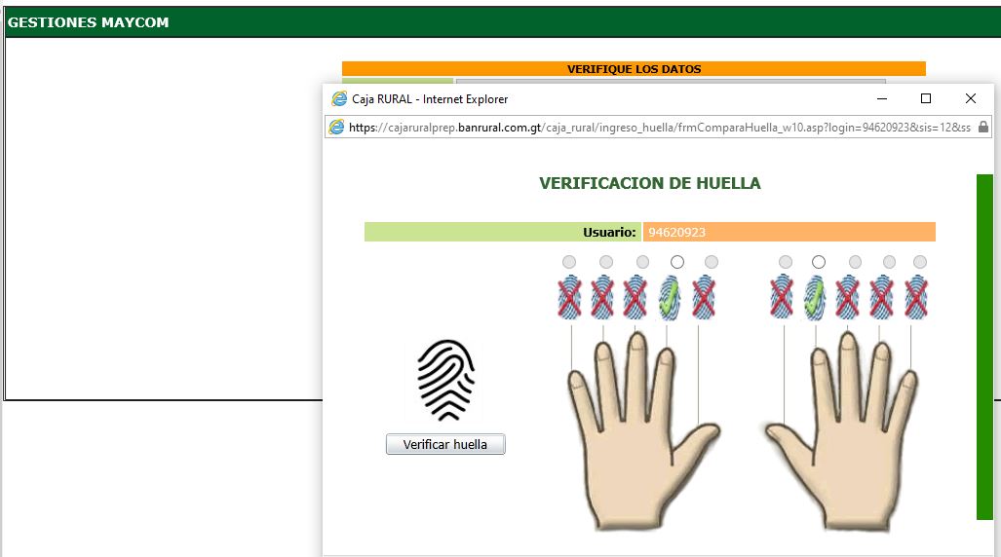Click the left hand thumb fingerprint icon
This screenshot has height=557, width=1001.
[704, 297]
